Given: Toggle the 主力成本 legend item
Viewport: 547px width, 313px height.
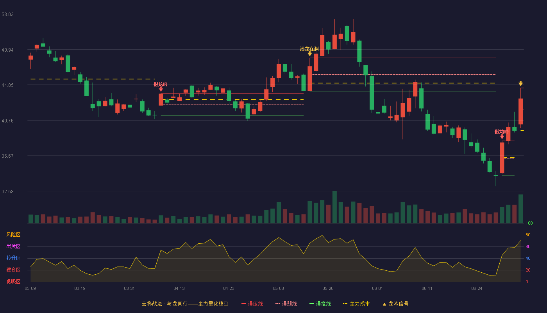Looking at the screenshot, I should [x=356, y=304].
